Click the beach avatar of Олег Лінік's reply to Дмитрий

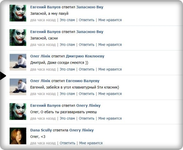point(18,62)
